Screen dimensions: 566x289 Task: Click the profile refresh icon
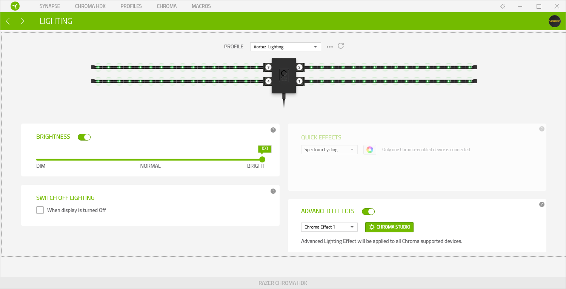point(341,46)
